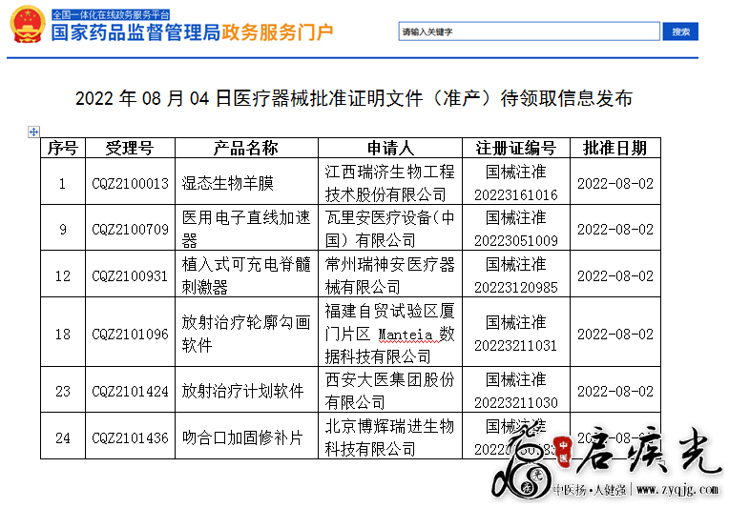
Task: Open the 政务服务门户 portal title link
Action: 278,32
